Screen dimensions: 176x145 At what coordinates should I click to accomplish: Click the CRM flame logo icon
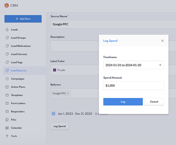(7, 5)
